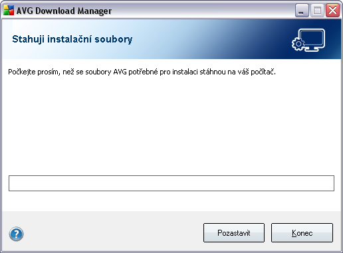Quit the installer using Konec
Screen dimensions: 343x253
point(302,232)
